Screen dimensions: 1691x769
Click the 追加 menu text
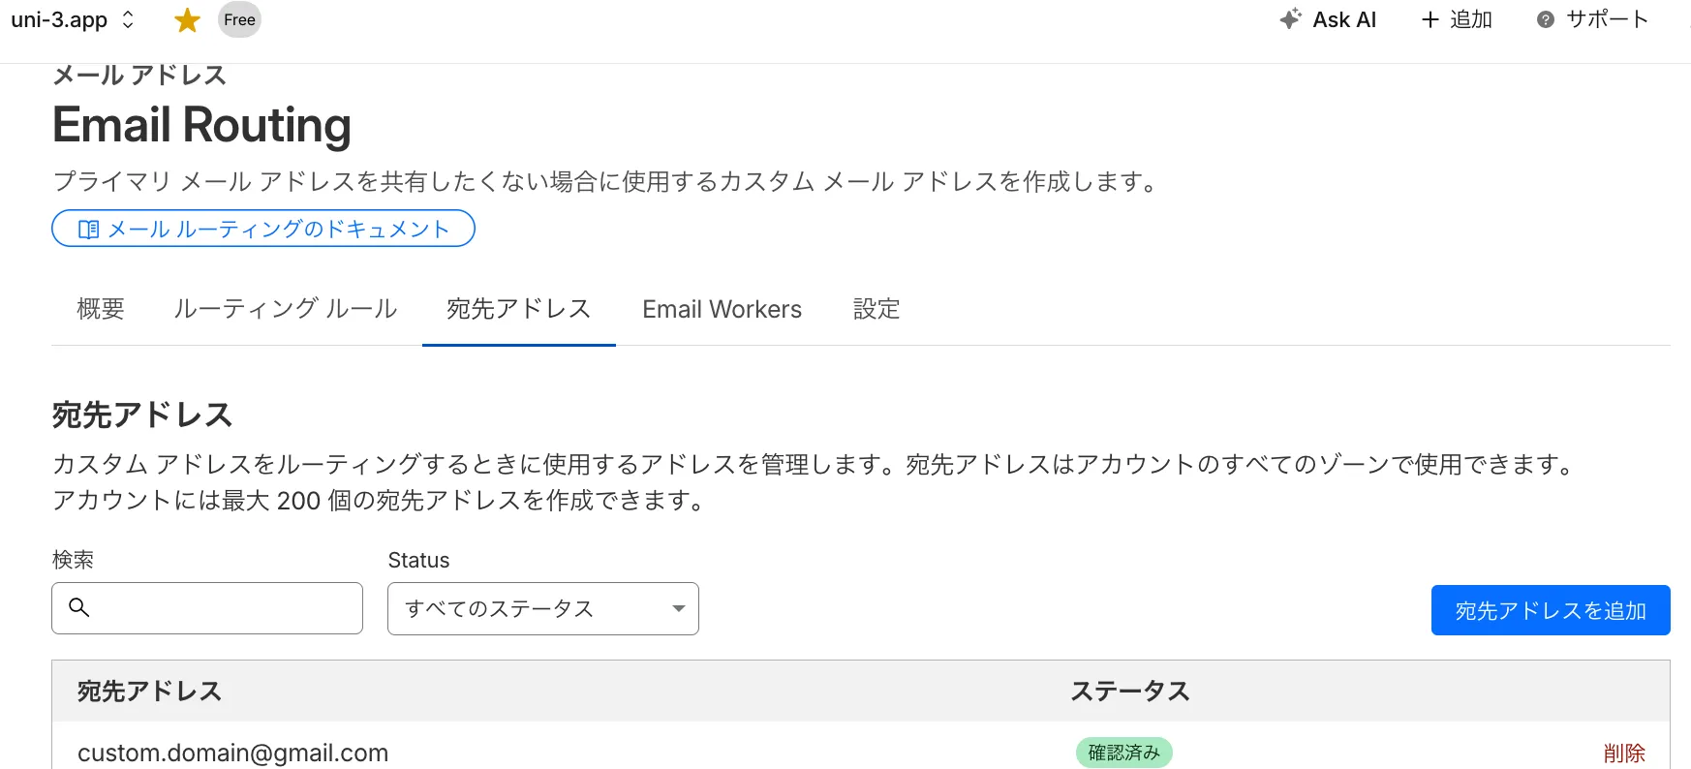(1470, 19)
